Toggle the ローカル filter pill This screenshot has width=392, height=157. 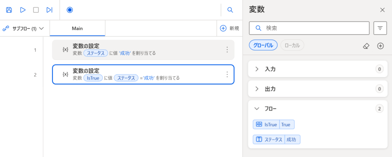[x=292, y=45]
